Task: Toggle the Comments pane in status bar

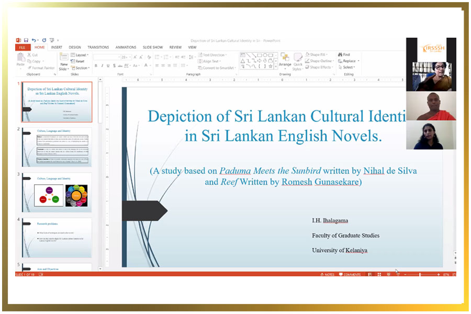Action: point(350,274)
